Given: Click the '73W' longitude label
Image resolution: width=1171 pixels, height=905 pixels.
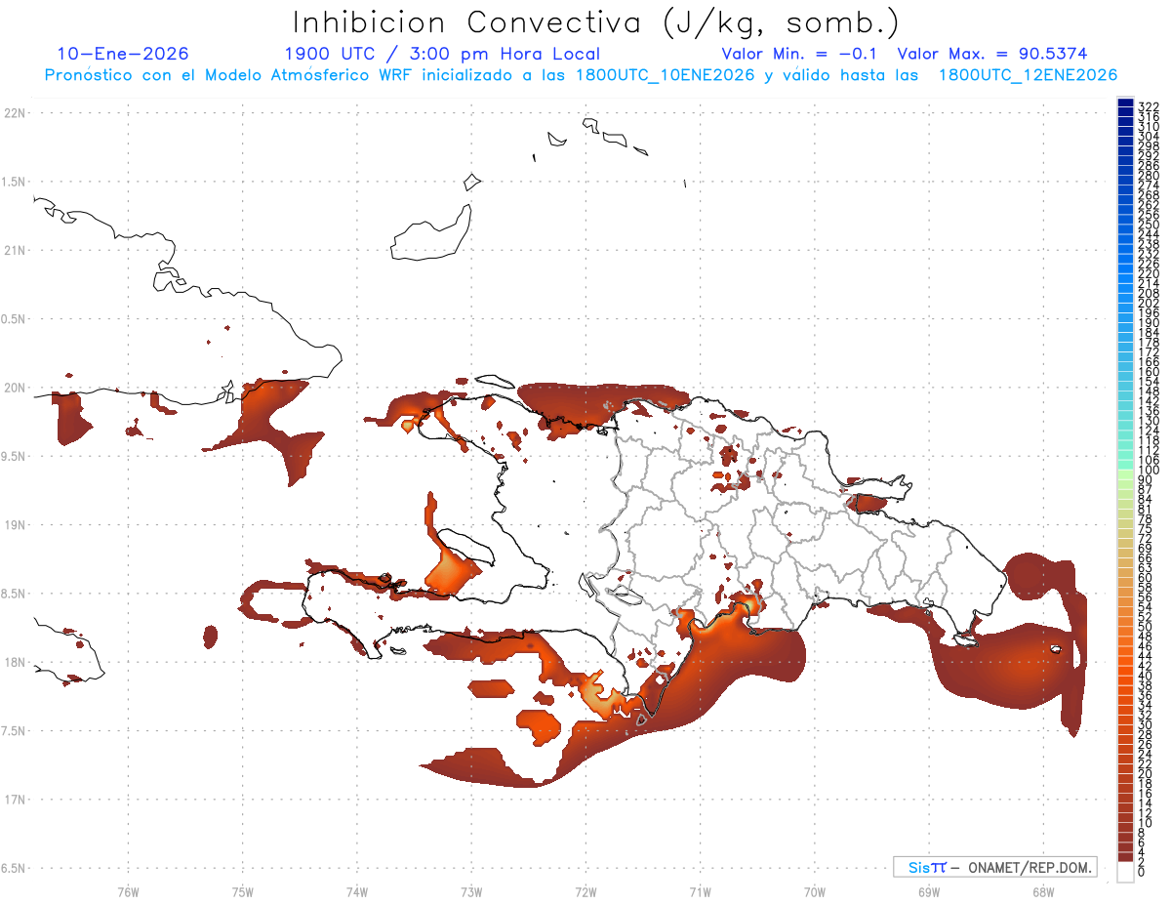Looking at the screenshot, I should click(471, 891).
